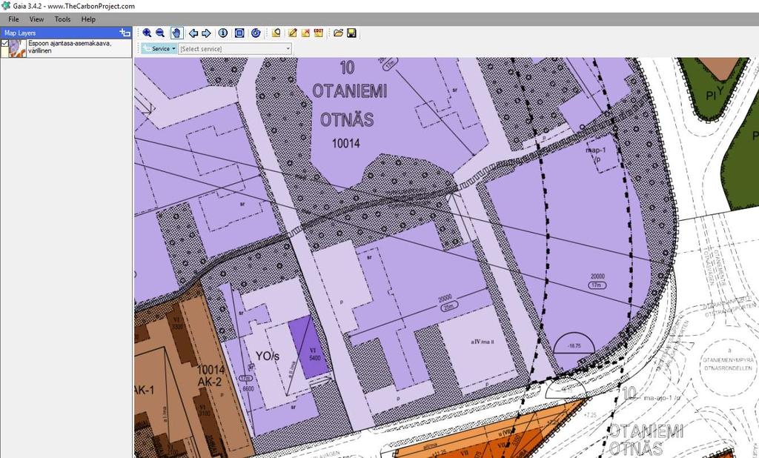Screen dimensions: 759x458
Task: Toggle Espoon ajantasa-asemakaava layer checkbox
Action: pyautogui.click(x=5, y=43)
